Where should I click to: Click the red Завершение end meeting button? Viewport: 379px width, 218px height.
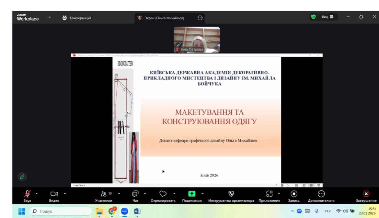tap(366, 194)
